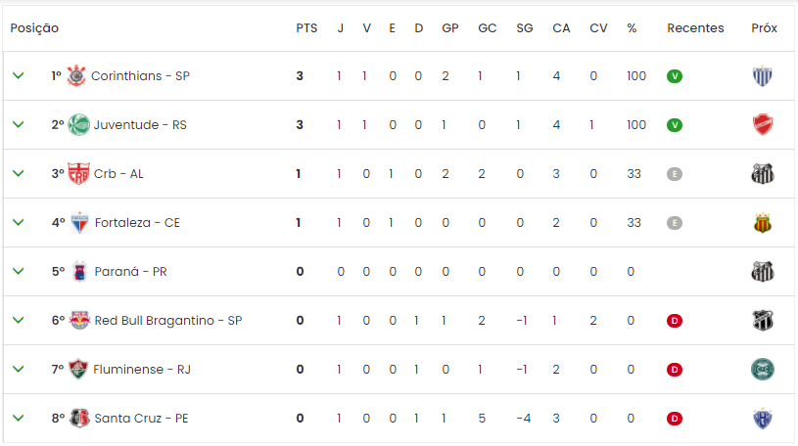Expand the Fortaleza row chevron
The image size is (798, 446).
click(19, 222)
